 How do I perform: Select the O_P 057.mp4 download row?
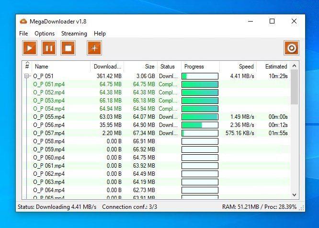click(156, 133)
